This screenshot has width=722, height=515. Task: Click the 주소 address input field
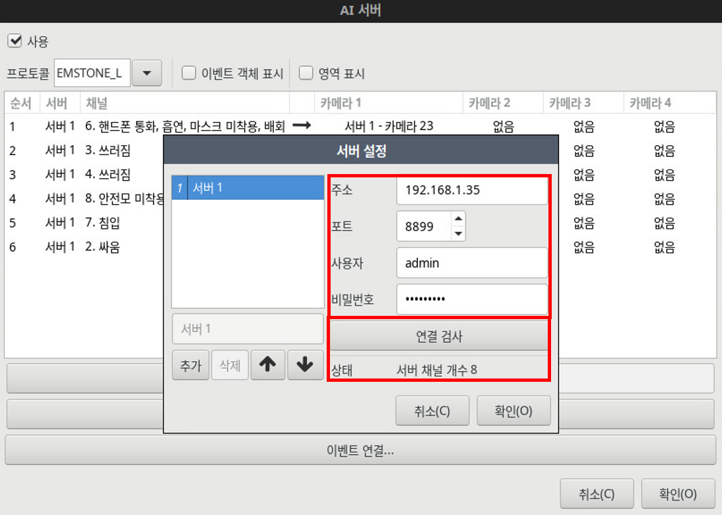point(471,191)
